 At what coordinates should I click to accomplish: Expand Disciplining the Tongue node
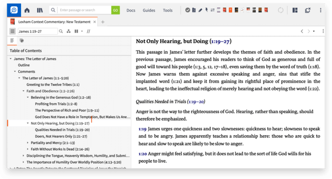(23, 156)
